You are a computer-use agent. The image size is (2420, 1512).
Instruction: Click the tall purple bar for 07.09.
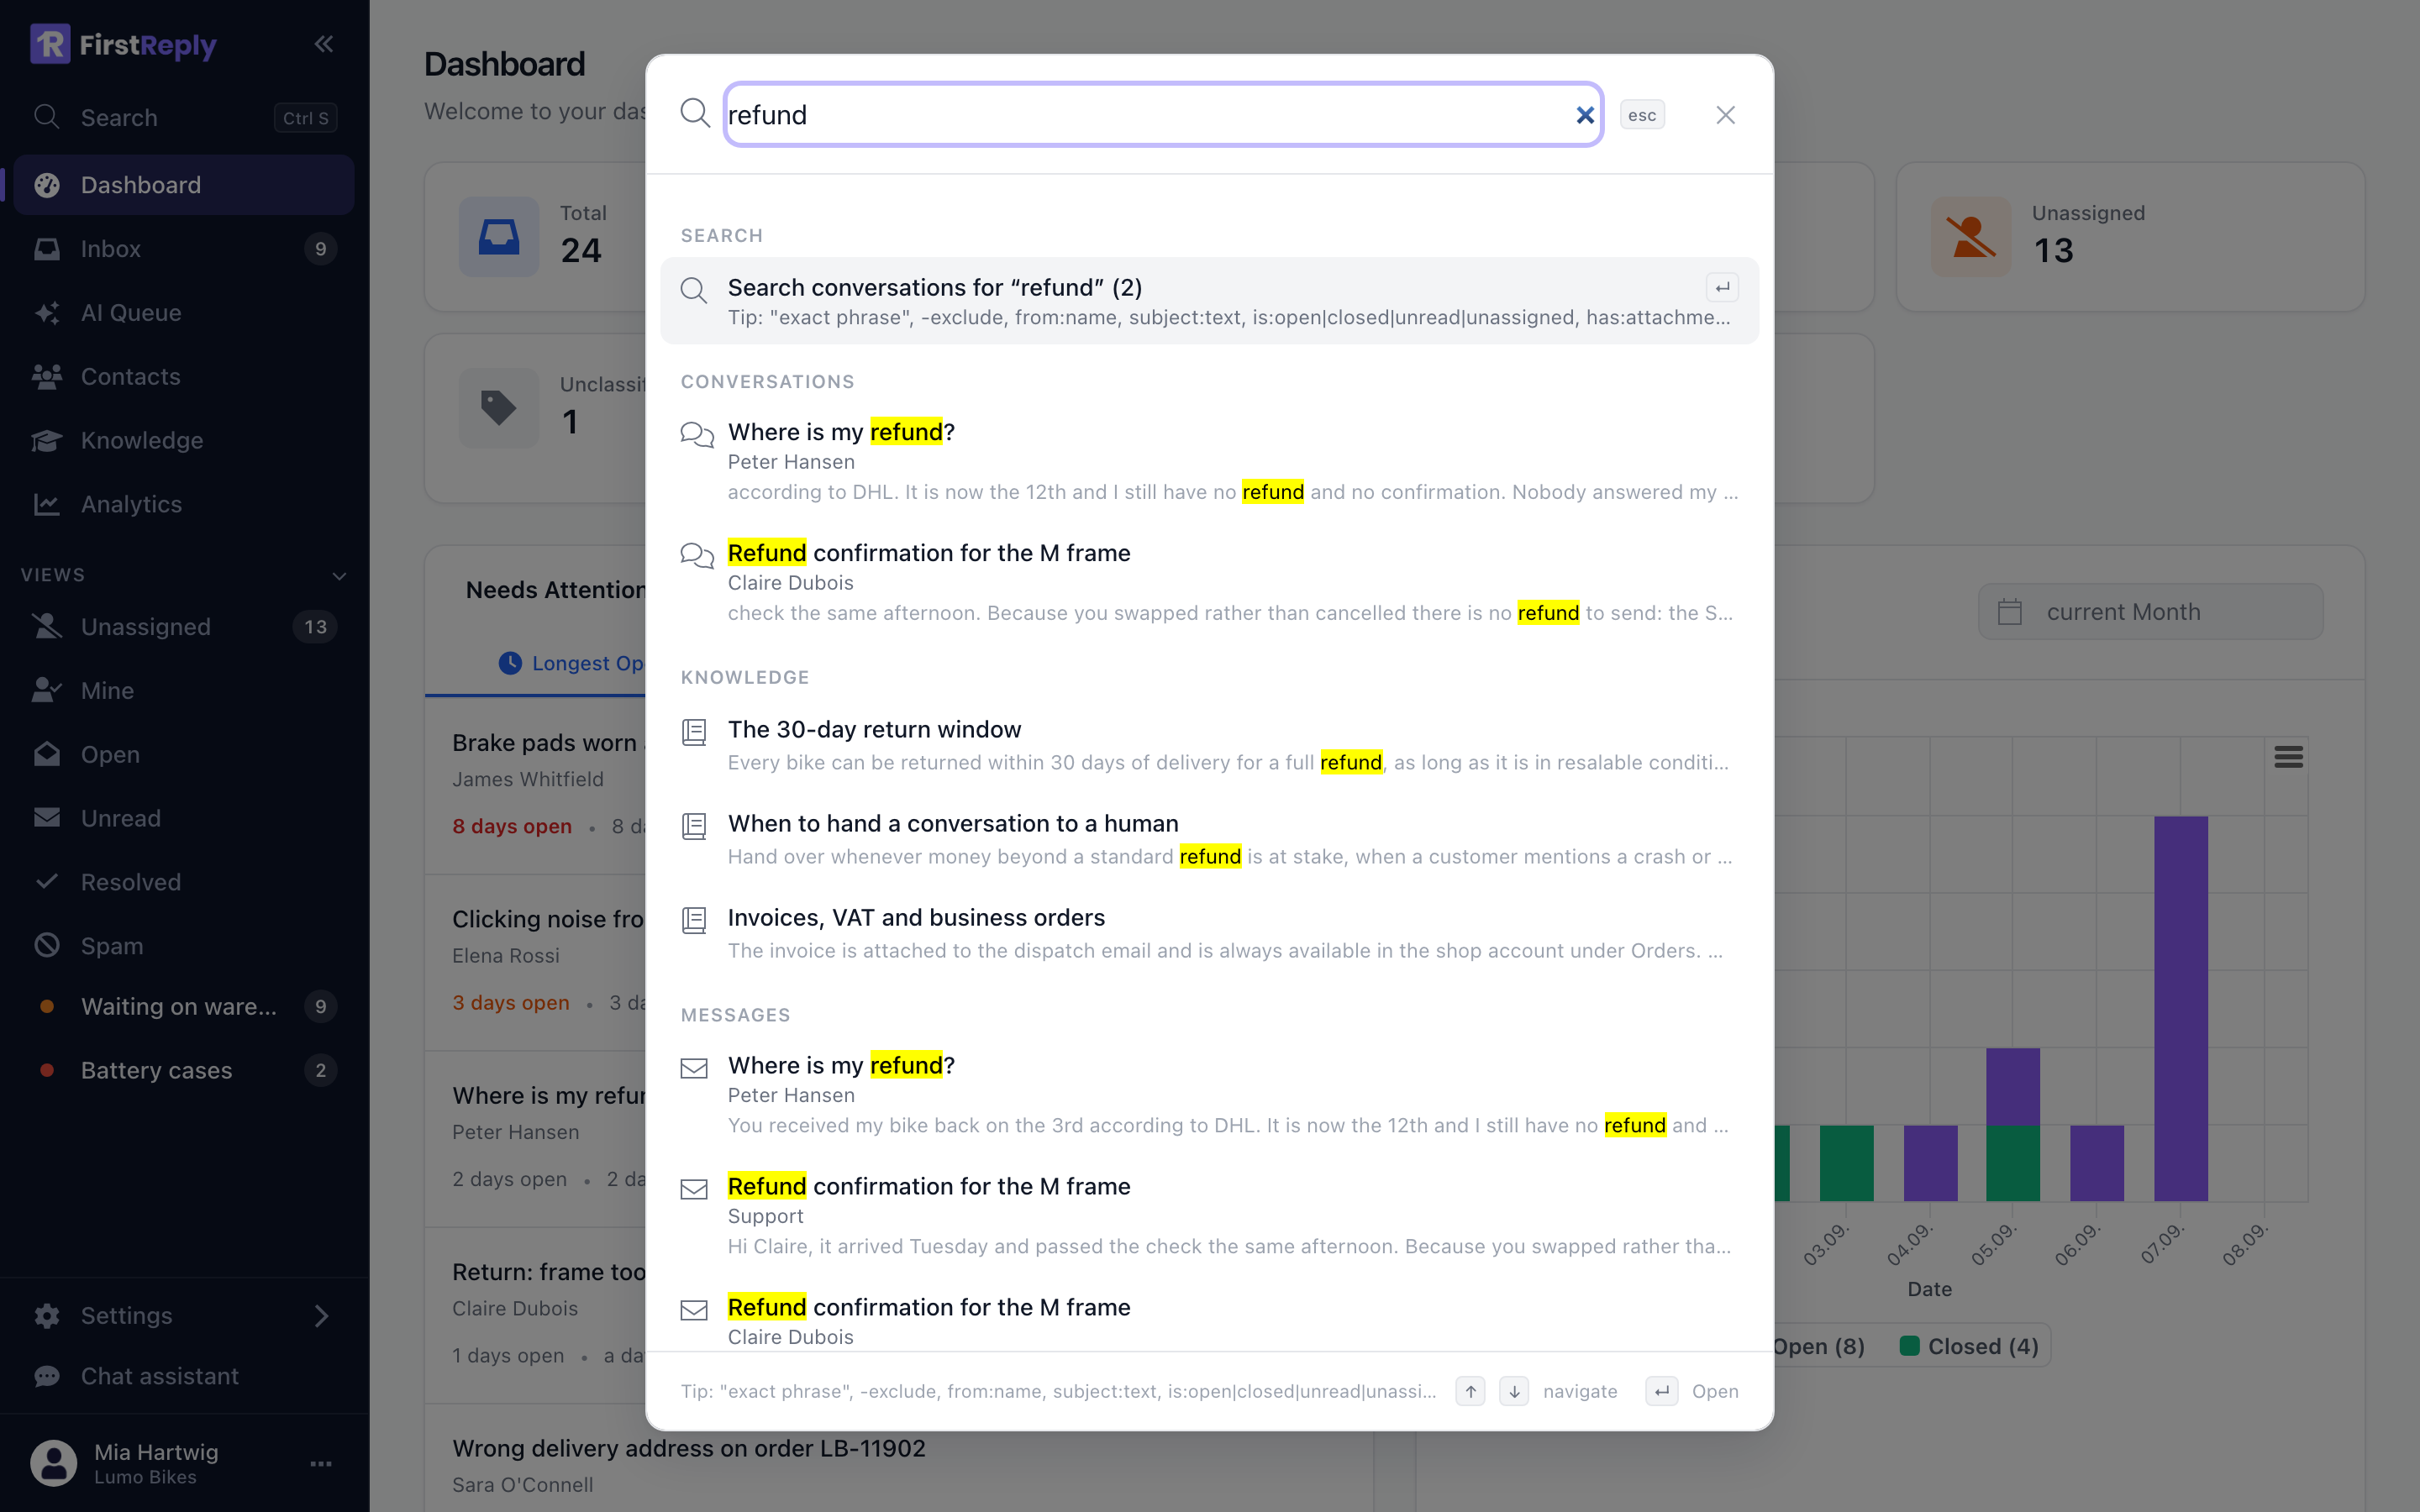pos(2180,1008)
